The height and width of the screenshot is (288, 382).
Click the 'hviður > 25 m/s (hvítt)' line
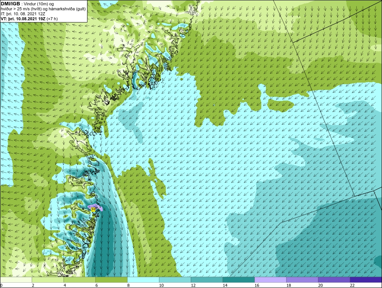[21, 9]
